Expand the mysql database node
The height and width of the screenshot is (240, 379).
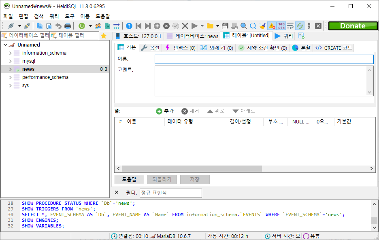10,61
